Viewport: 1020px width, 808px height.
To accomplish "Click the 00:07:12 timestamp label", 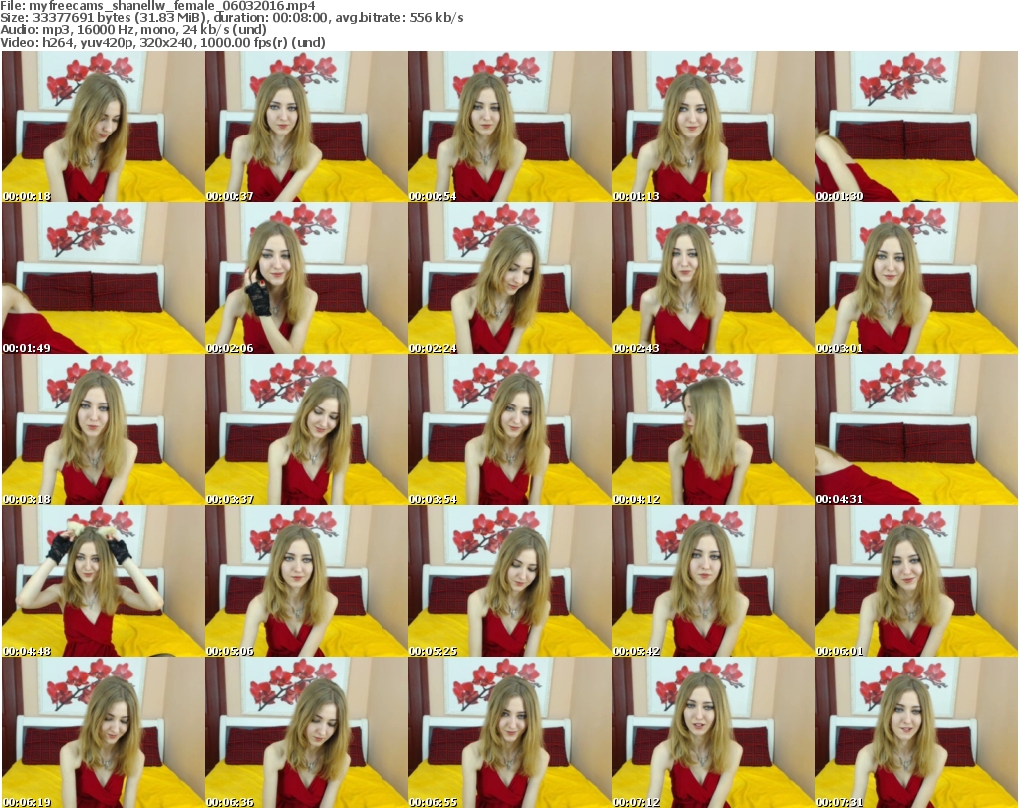I will click(636, 802).
